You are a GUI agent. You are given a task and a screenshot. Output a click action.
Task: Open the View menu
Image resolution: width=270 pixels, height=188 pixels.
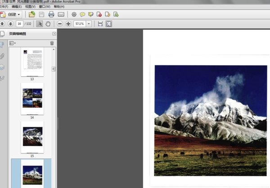30,7
